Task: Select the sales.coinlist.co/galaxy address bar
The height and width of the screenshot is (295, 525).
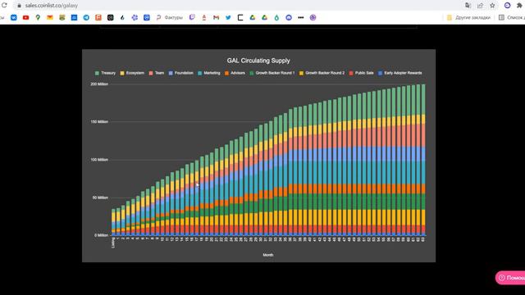Action: click(x=51, y=6)
